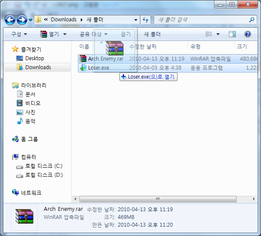Expand the arrow after the Downloads breadcrumb
This screenshot has height=236, width=261.
point(82,20)
